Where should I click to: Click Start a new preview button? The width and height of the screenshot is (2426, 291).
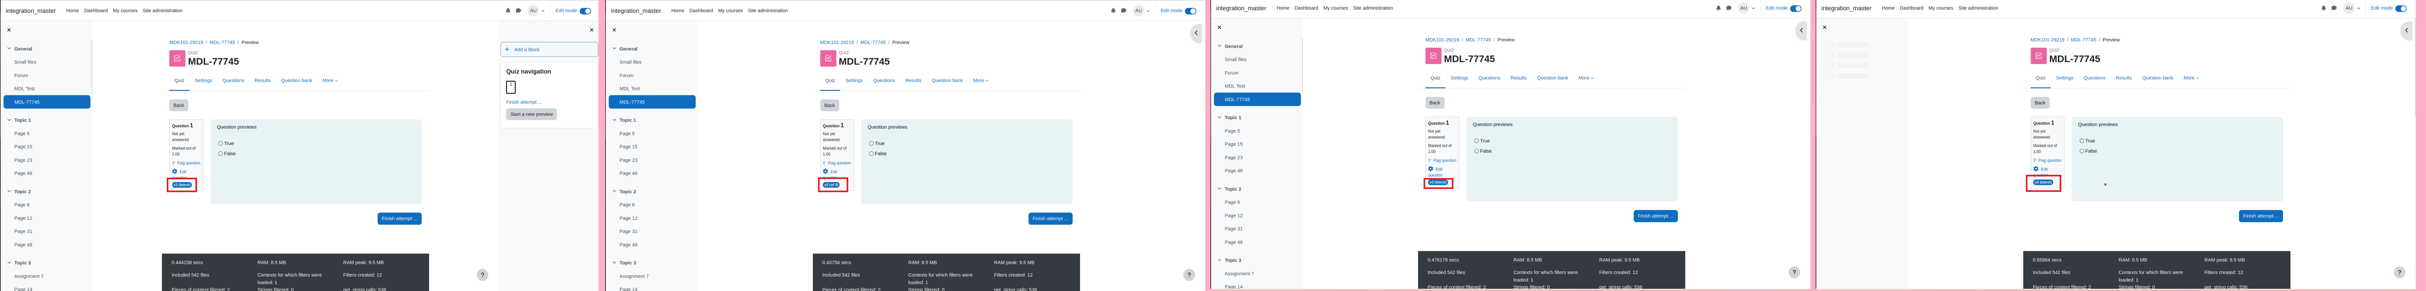click(x=531, y=114)
